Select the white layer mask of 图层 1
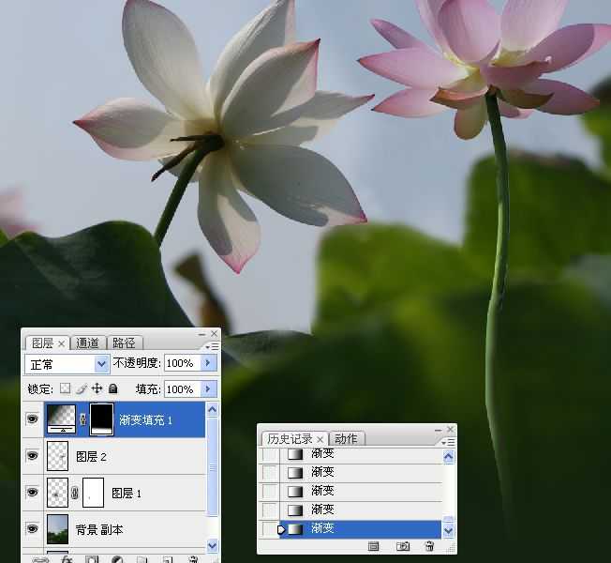 (x=94, y=493)
